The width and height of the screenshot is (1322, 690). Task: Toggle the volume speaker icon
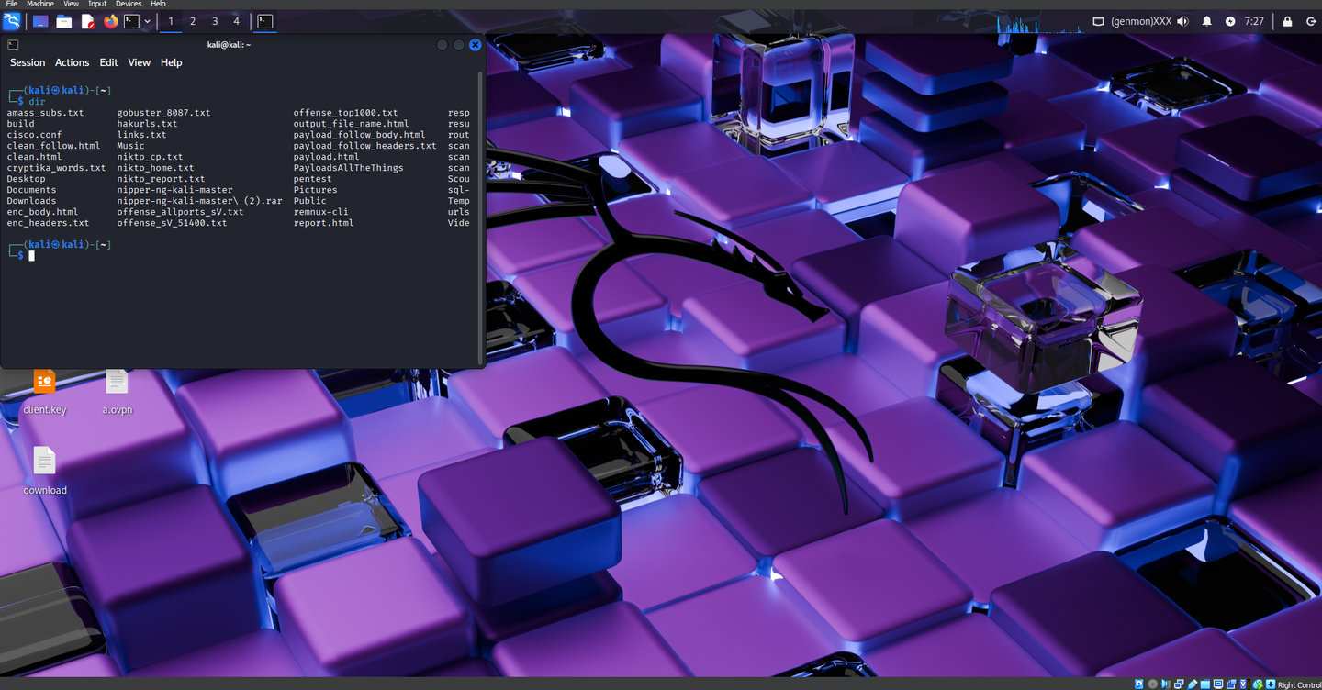pos(1182,21)
